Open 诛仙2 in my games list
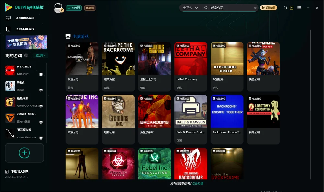Viewport: 324px width, 192px height. point(24,86)
